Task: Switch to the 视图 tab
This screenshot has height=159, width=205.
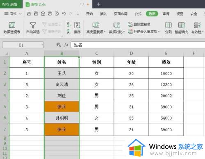Action: pyautogui.click(x=180, y=14)
